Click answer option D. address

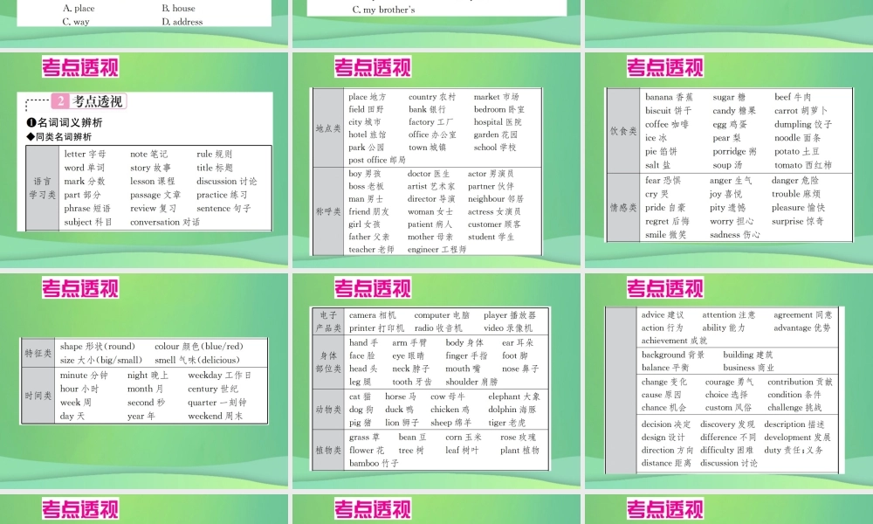(182, 22)
